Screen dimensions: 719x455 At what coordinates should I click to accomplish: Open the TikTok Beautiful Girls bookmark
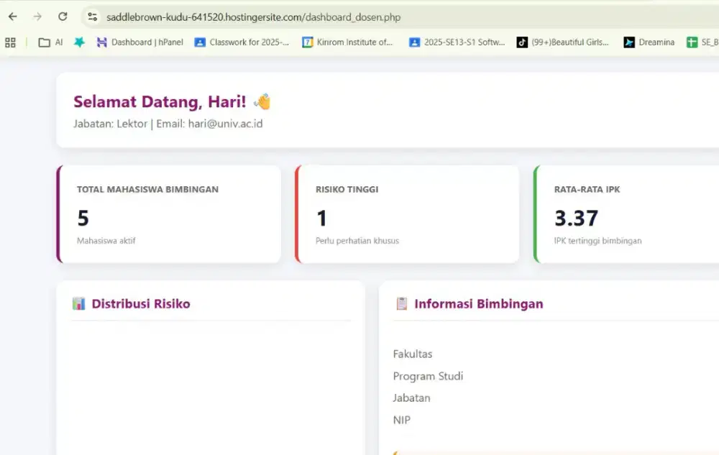tap(563, 42)
